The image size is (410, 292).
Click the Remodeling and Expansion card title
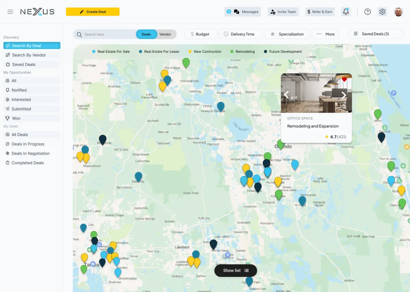click(x=313, y=126)
